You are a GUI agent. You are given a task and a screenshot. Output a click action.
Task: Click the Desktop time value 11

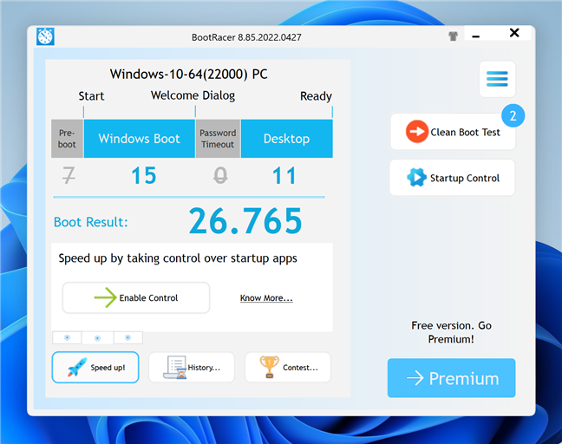pyautogui.click(x=284, y=175)
